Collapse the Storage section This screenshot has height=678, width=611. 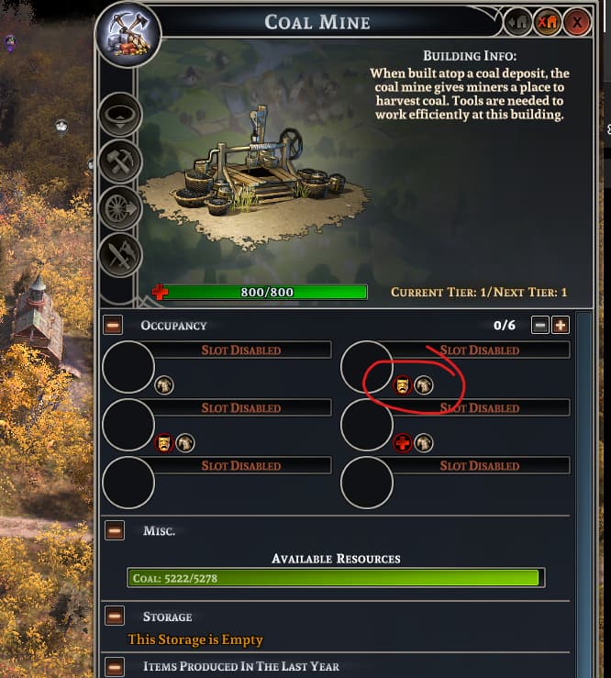115,617
